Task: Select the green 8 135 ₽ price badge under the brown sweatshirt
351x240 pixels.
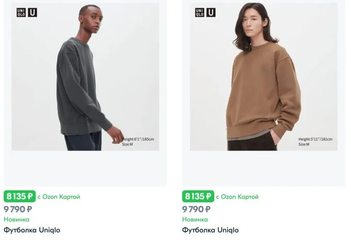Action: point(198,196)
